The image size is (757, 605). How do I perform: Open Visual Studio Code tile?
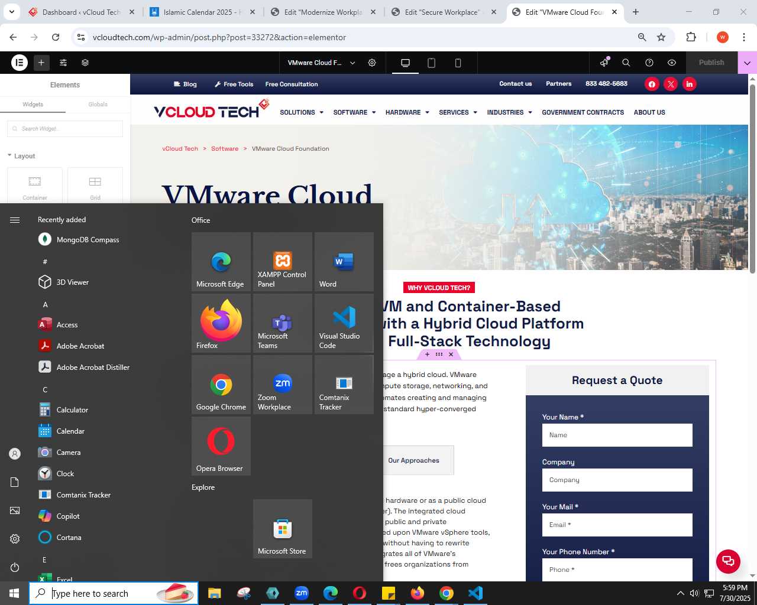(x=344, y=323)
